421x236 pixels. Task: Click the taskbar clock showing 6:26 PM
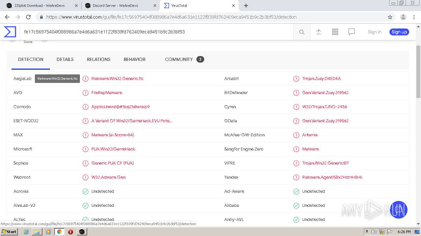click(404, 232)
